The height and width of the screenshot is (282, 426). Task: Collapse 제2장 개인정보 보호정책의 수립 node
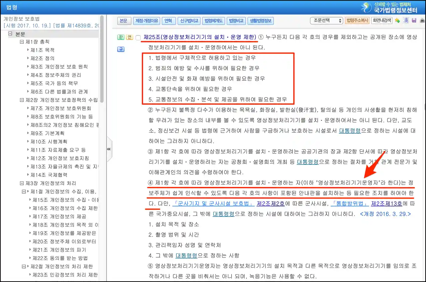click(x=22, y=100)
